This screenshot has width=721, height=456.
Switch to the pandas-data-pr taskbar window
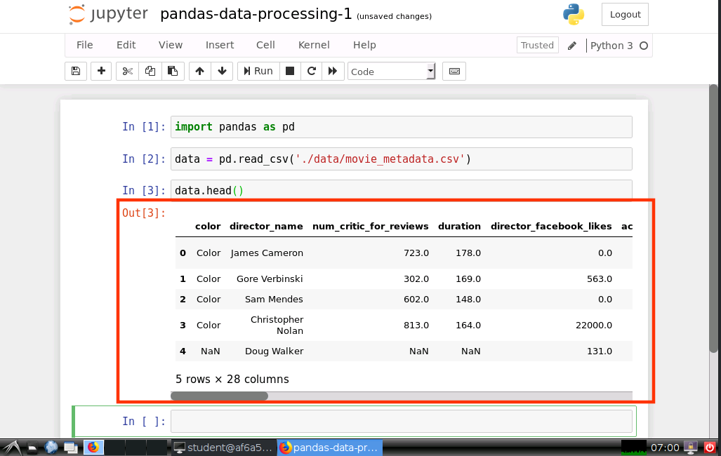(x=330, y=448)
